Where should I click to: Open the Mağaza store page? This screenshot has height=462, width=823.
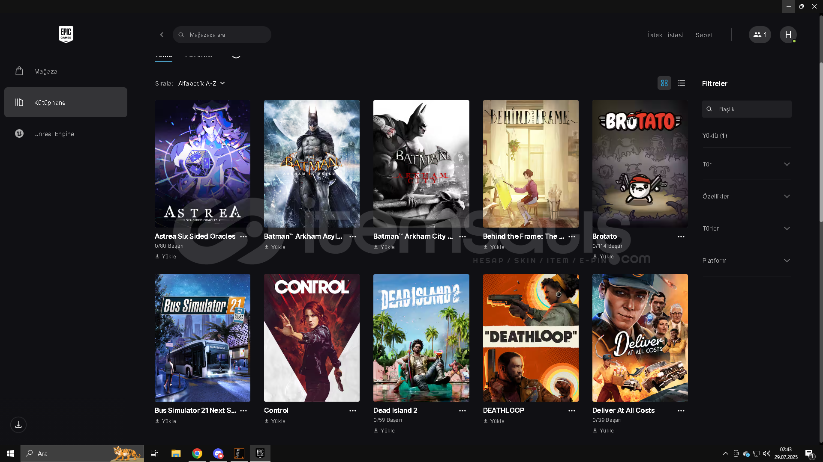pyautogui.click(x=66, y=71)
